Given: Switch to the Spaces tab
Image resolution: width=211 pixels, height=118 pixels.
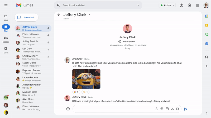Looking at the screenshot, I should pyautogui.click(x=6, y=39).
